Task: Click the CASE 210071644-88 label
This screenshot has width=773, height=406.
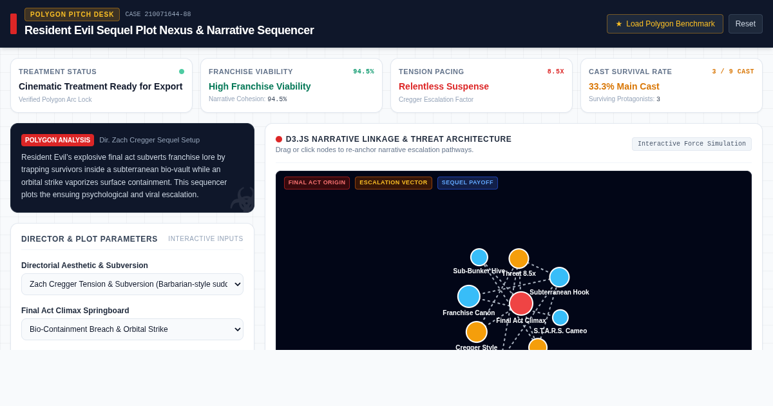Action: coord(158,14)
